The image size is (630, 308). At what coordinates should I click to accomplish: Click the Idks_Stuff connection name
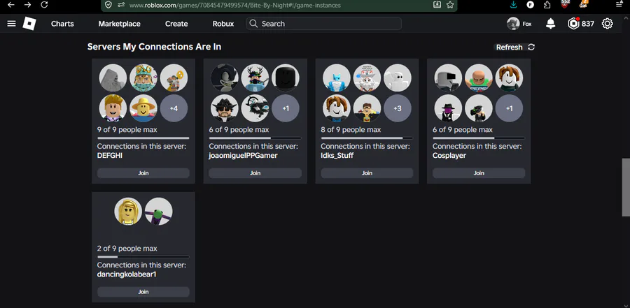[x=337, y=156]
